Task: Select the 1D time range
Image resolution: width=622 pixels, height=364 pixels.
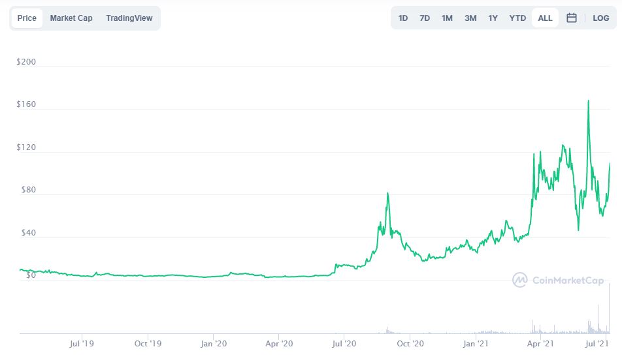Action: pos(403,18)
